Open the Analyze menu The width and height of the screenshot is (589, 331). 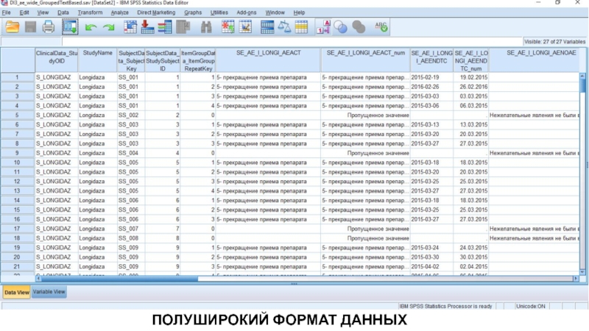120,13
